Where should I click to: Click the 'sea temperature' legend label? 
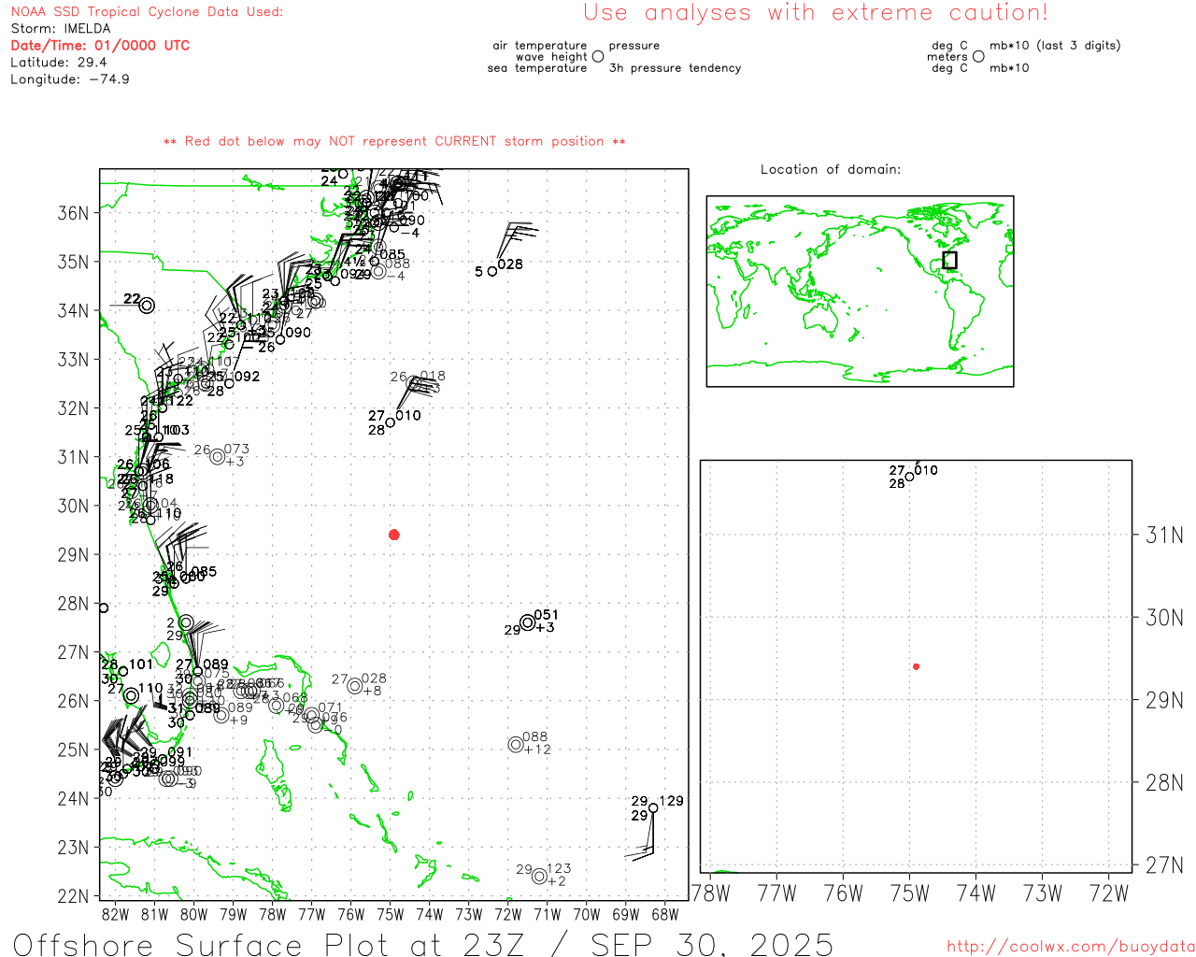537,68
